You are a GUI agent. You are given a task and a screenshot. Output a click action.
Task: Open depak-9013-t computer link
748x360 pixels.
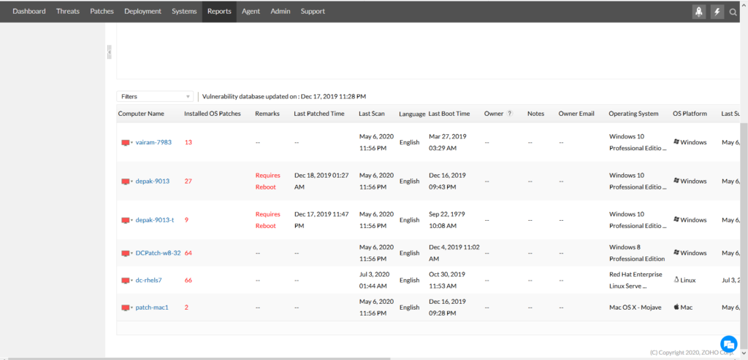tap(154, 220)
